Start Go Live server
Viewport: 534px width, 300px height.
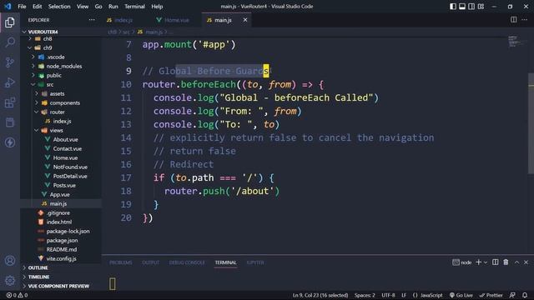pyautogui.click(x=461, y=295)
